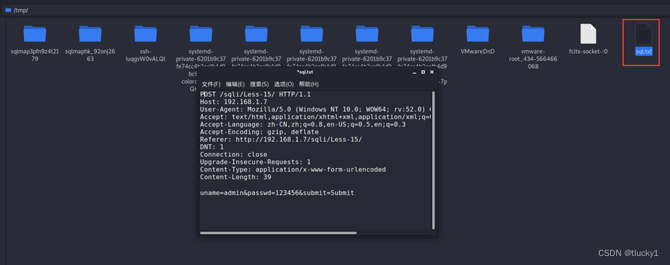Click the *sql.txt editor title bar

tap(305, 72)
